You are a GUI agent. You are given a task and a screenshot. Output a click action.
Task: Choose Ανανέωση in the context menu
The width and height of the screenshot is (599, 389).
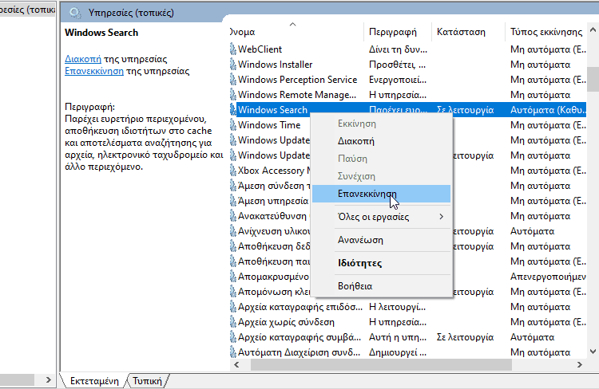[x=381, y=240]
